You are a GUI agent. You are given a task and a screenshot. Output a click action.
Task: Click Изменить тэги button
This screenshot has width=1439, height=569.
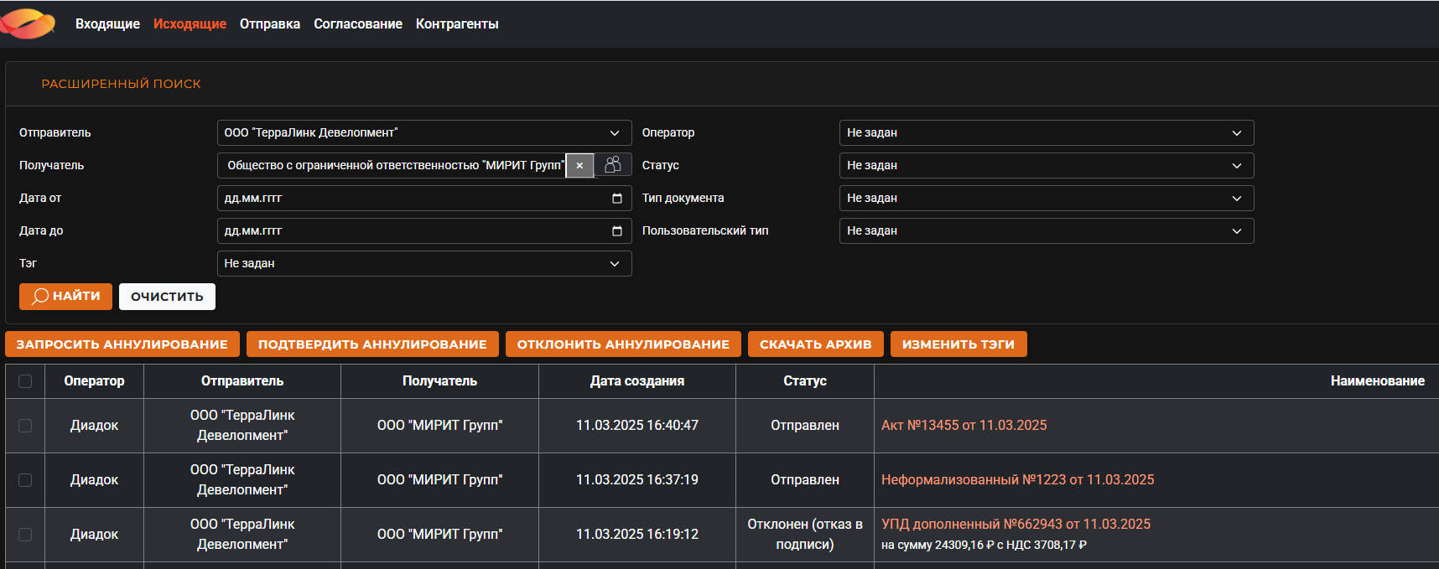point(958,344)
